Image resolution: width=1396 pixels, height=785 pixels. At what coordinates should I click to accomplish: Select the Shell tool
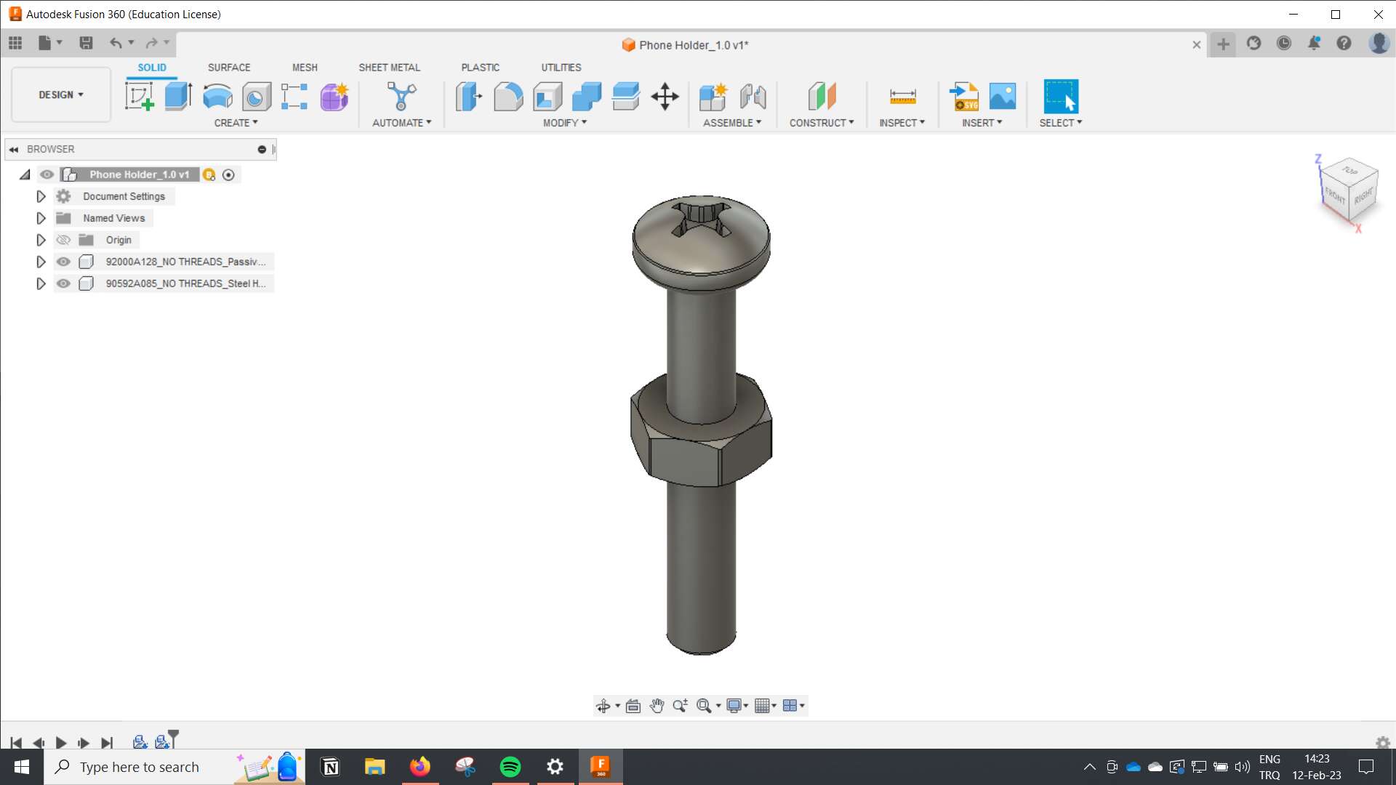tap(547, 96)
